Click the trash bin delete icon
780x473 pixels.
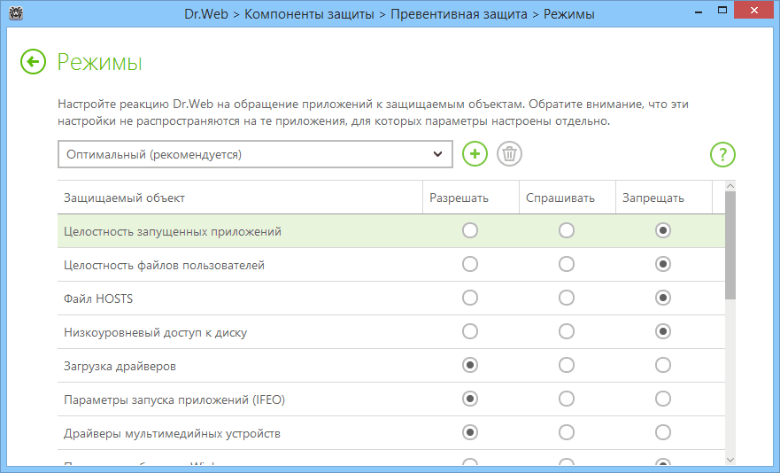[x=509, y=153]
